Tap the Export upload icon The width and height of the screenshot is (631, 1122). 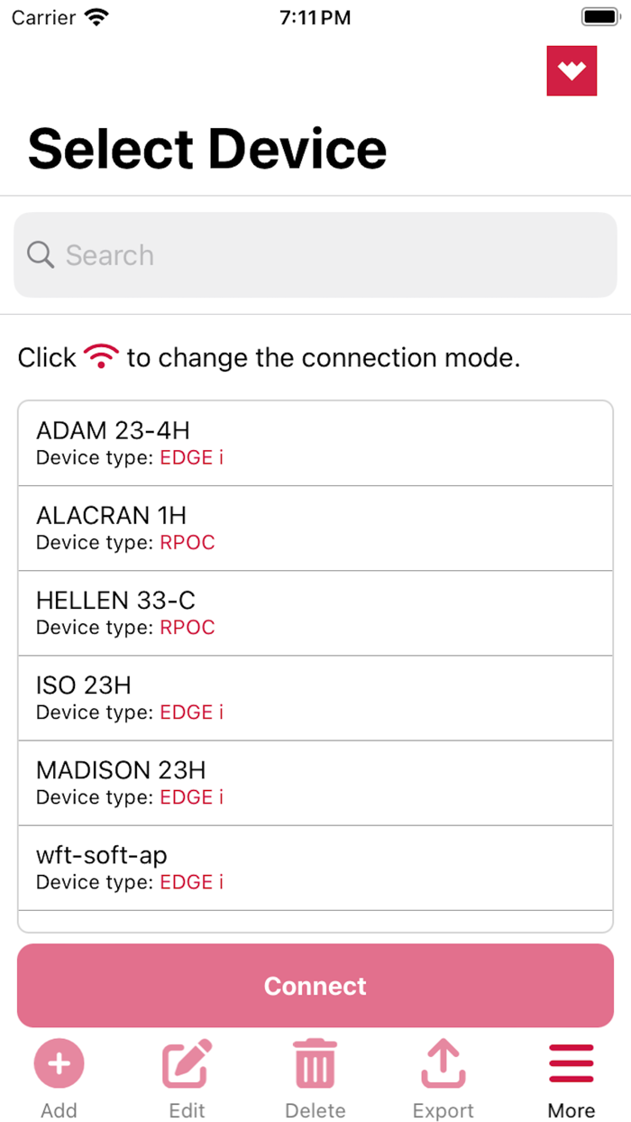pyautogui.click(x=443, y=1063)
